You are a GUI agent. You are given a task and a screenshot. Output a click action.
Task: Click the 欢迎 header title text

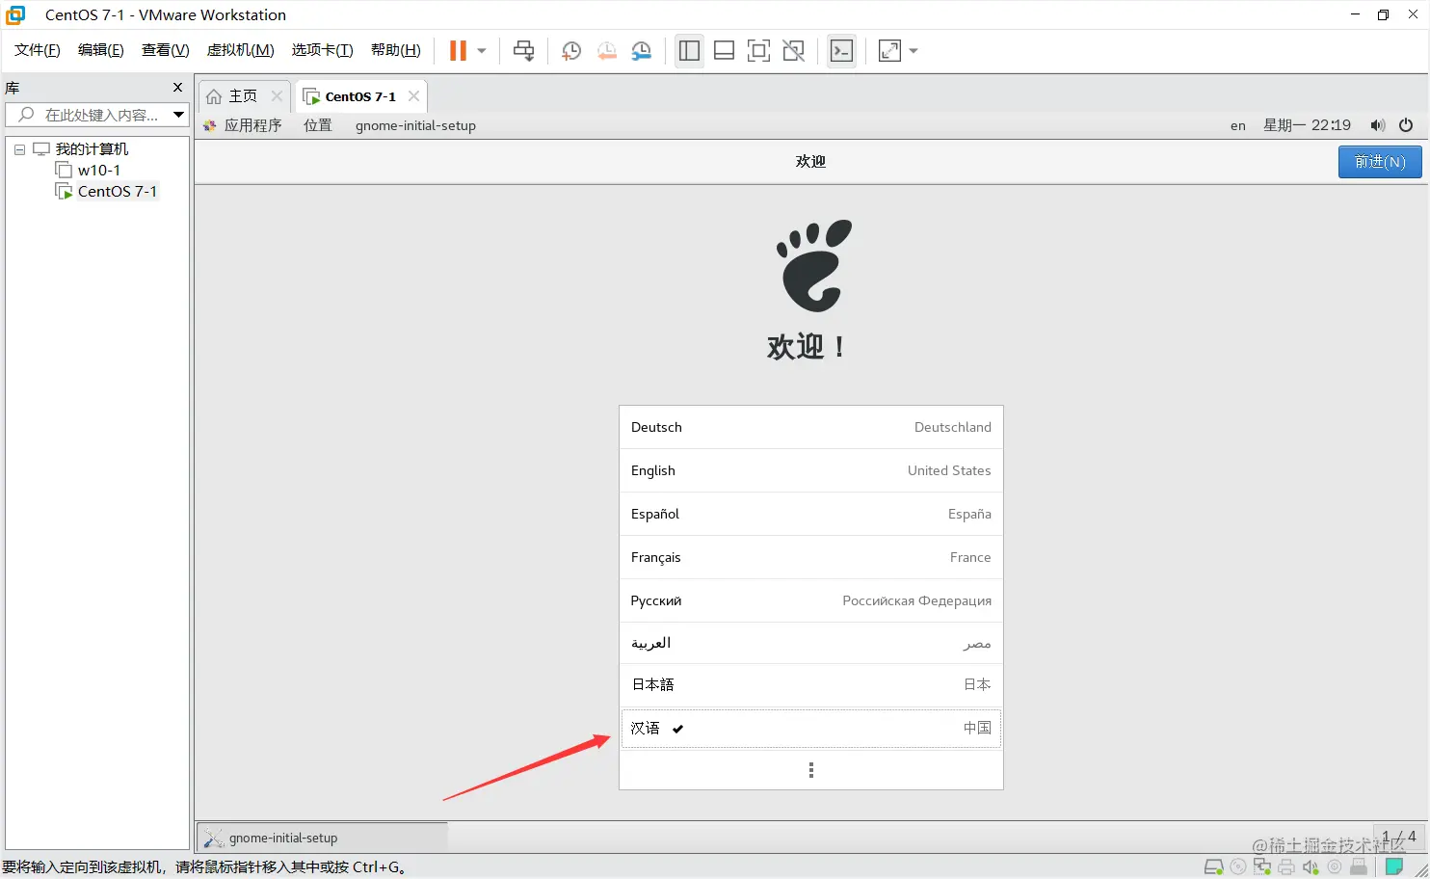(x=810, y=161)
